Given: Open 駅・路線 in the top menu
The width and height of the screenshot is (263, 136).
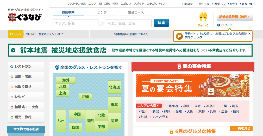Looking at the screenshot, I should coord(104,4).
